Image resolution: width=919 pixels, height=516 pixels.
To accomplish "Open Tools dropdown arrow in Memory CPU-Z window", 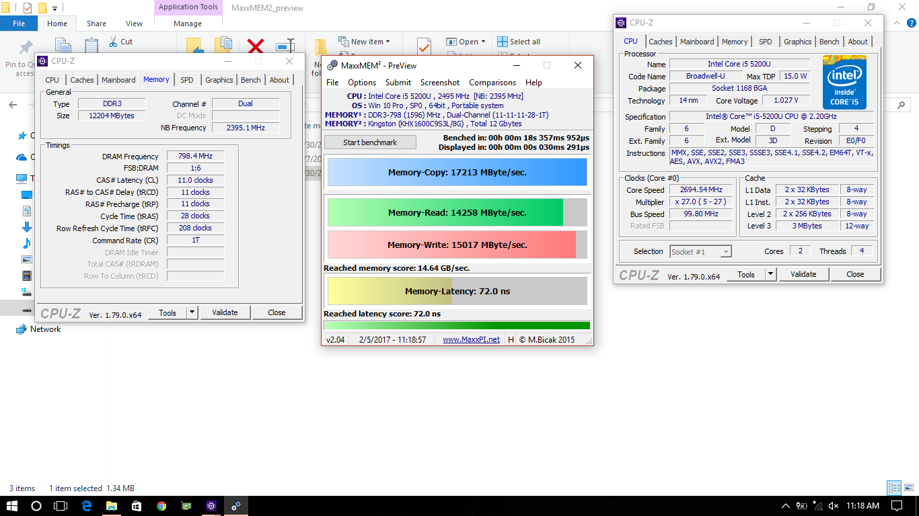I will [x=192, y=312].
